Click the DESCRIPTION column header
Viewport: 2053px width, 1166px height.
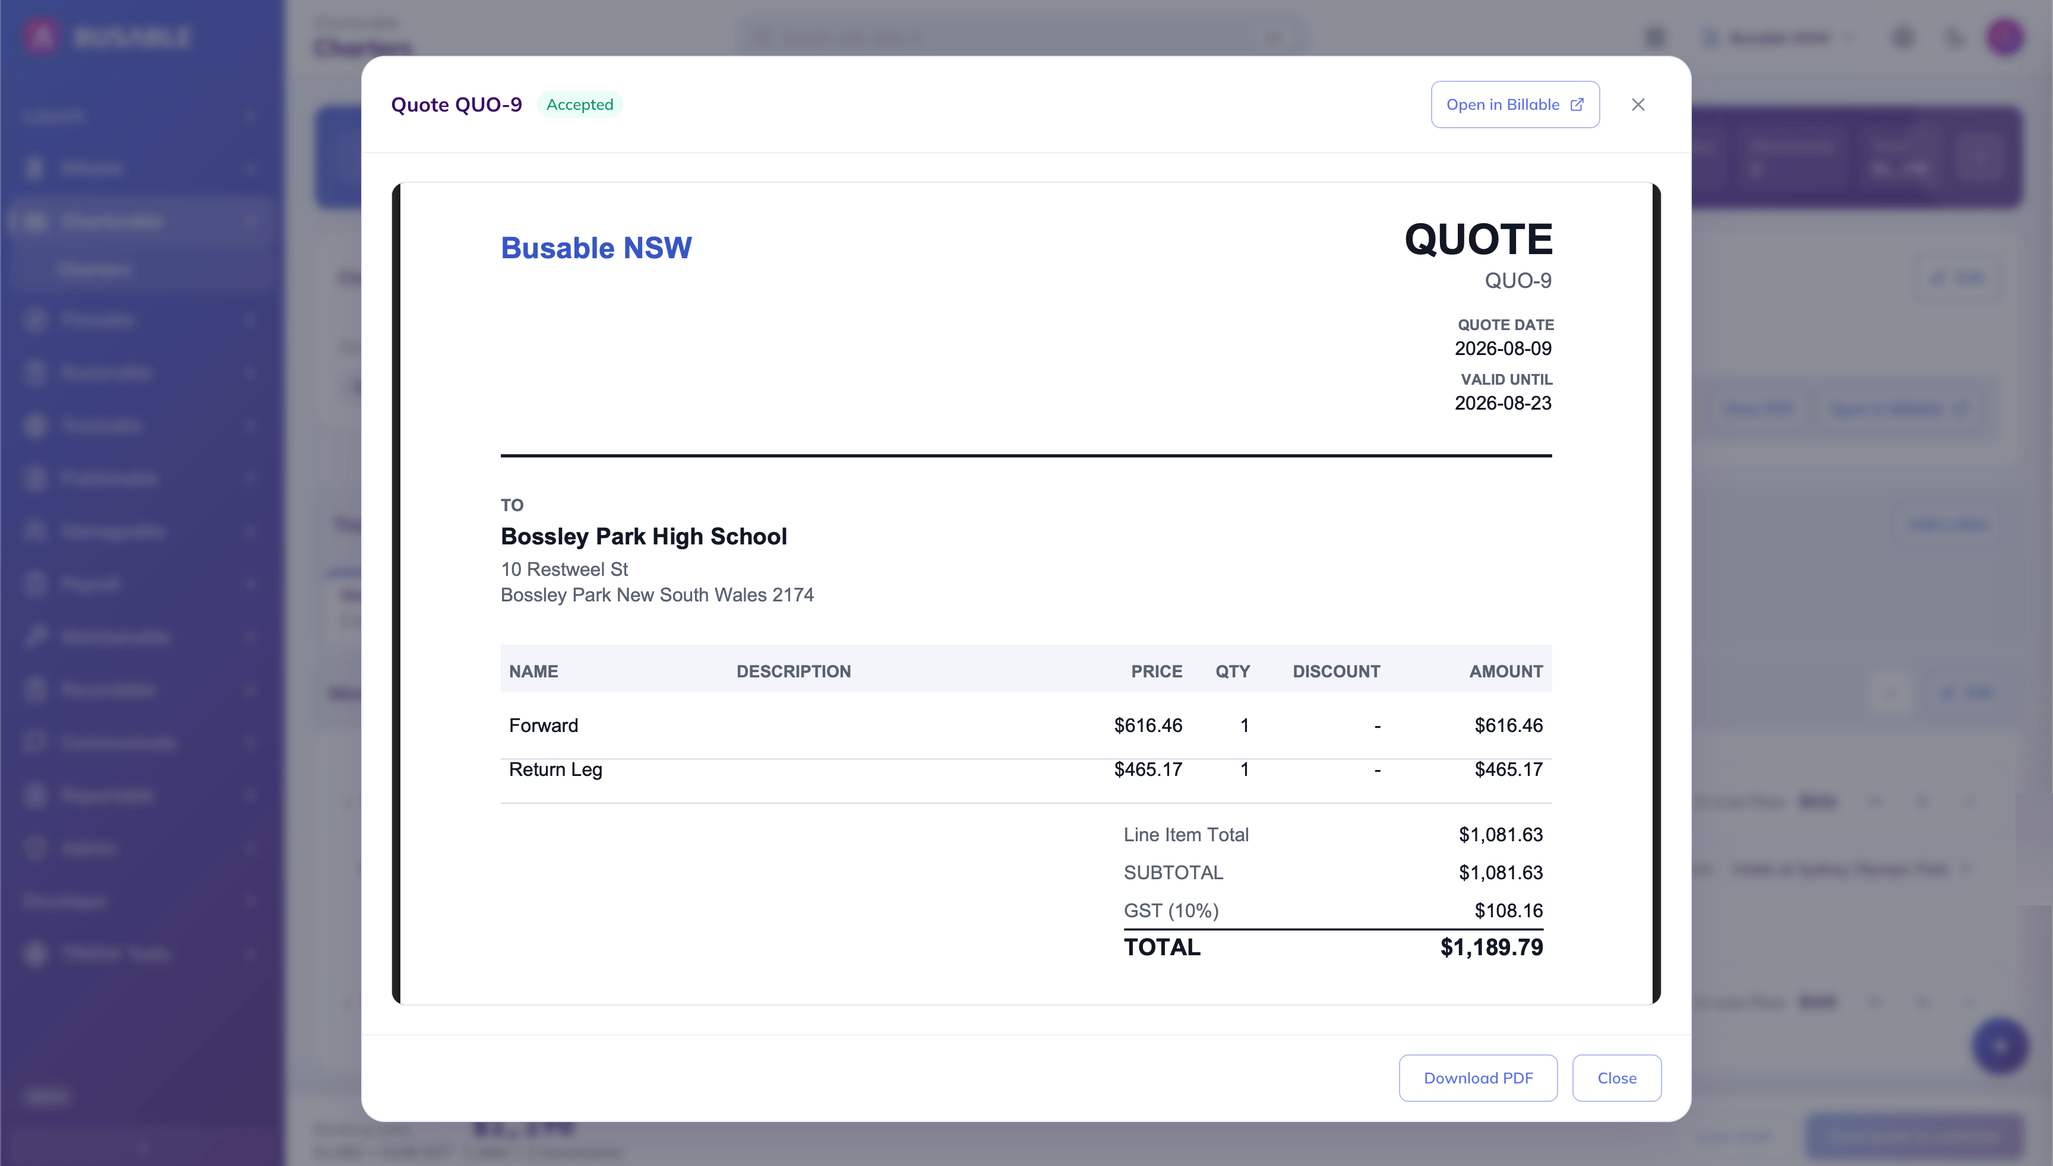(793, 671)
